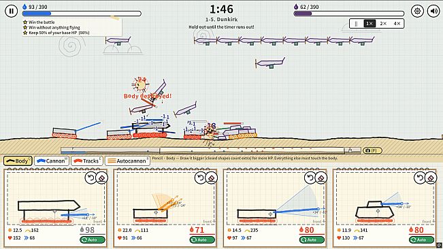443x249 pixels.
Task: Click the 'Win the battle' objective
Action: (x=42, y=22)
